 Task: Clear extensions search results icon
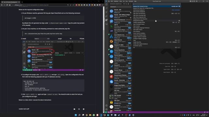[x=128, y=4]
